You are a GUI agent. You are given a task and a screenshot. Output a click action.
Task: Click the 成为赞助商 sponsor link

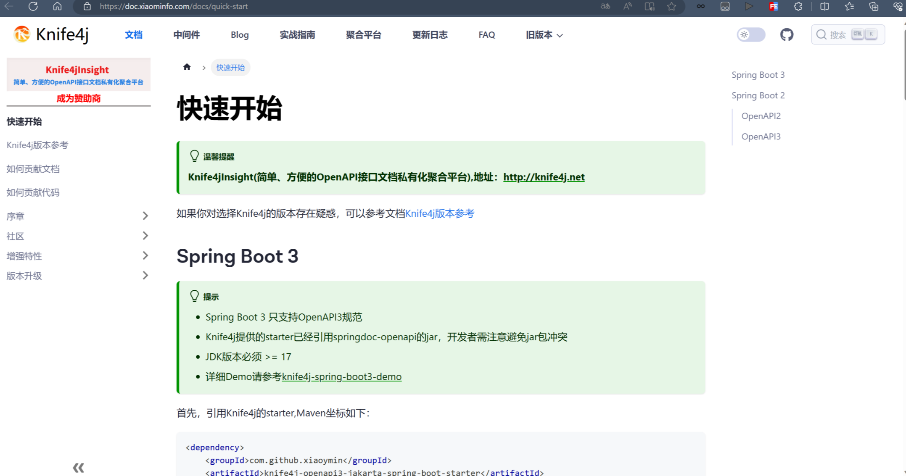[78, 97]
